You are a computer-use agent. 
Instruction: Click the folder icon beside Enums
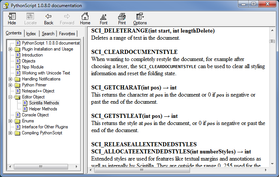(x=17, y=121)
